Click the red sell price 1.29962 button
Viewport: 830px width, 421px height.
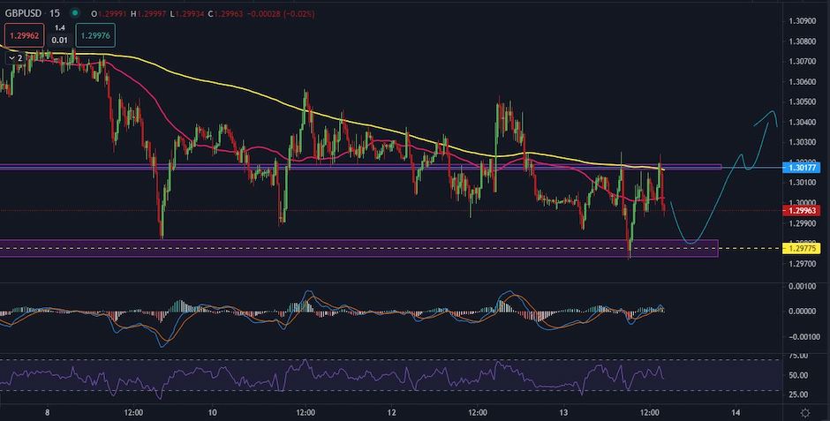tap(25, 36)
